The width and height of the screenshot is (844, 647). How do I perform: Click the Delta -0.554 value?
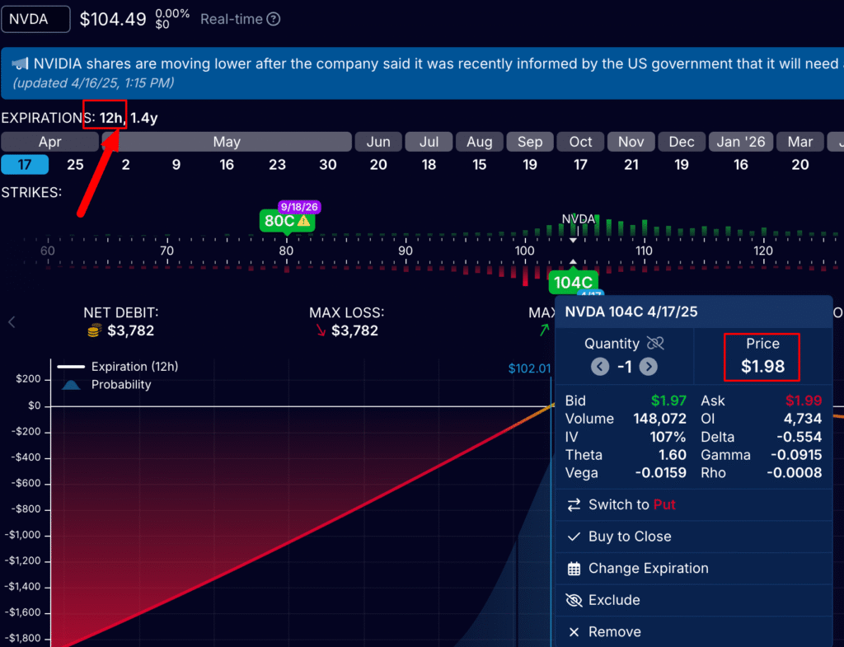click(x=799, y=437)
